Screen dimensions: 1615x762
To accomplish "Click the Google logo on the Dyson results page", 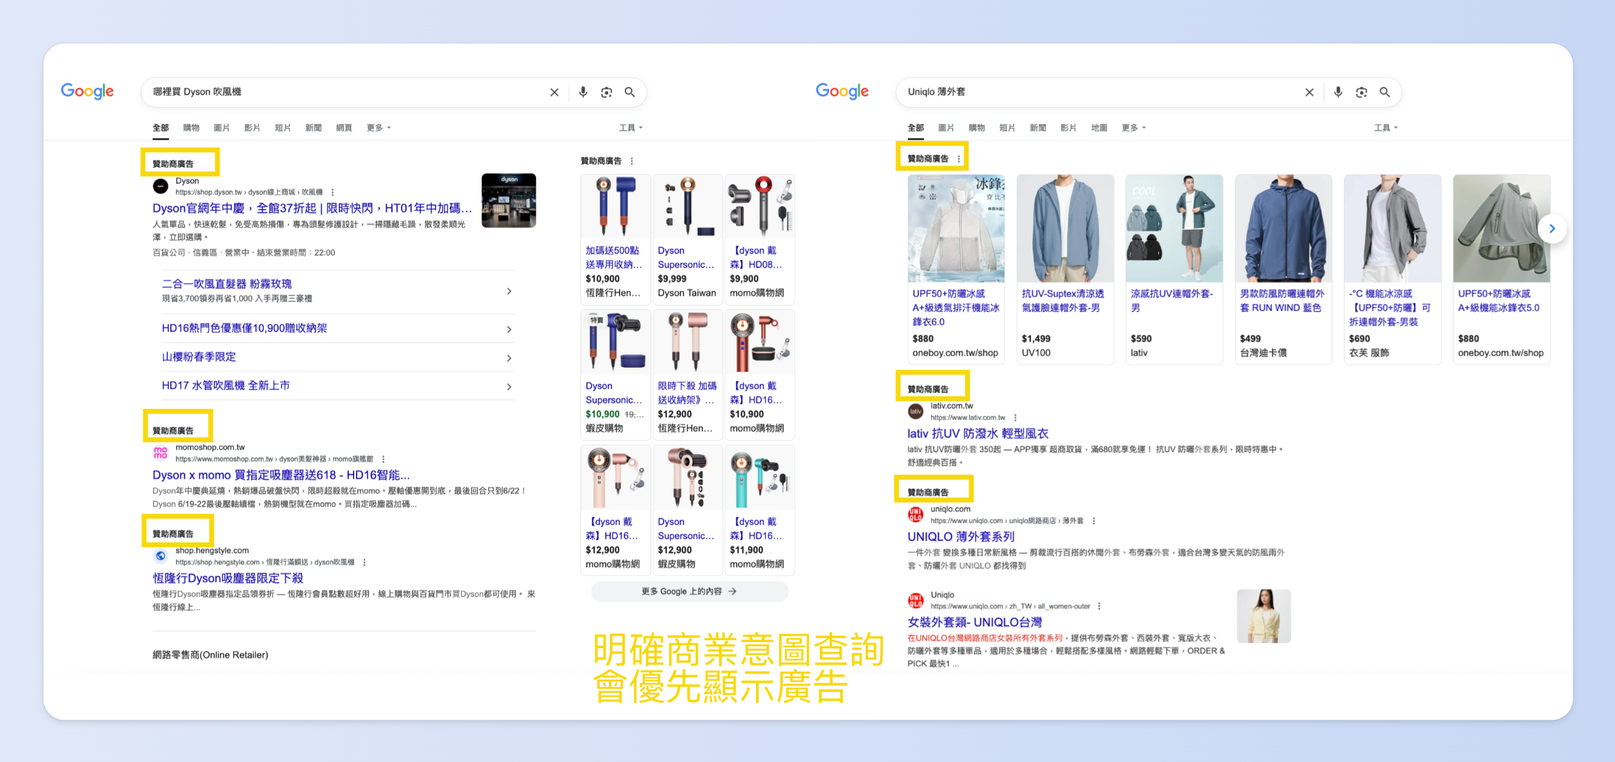I will [x=87, y=92].
